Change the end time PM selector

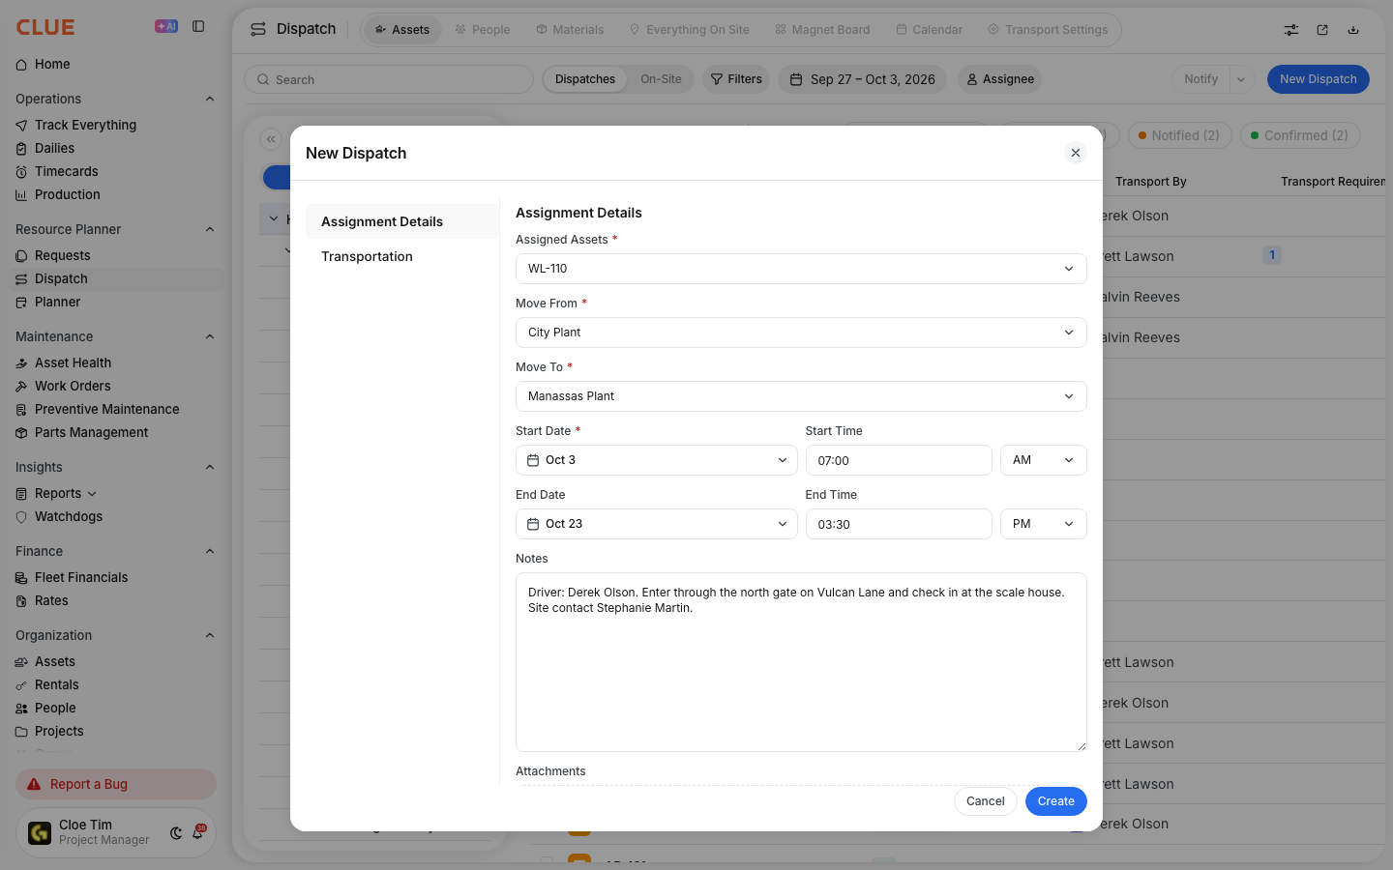[1043, 524]
